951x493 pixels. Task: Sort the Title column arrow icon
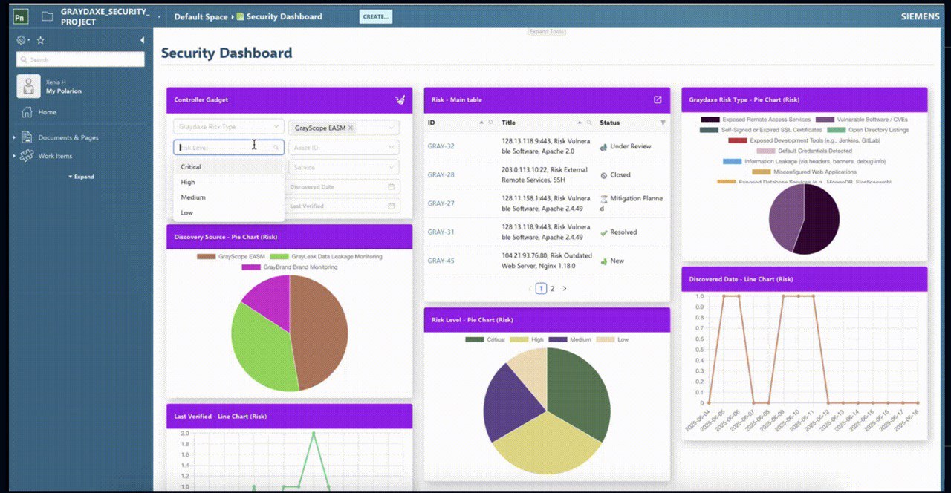click(580, 123)
